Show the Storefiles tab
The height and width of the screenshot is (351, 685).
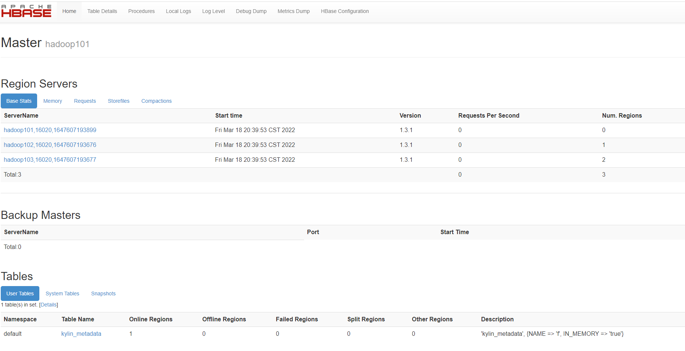119,101
